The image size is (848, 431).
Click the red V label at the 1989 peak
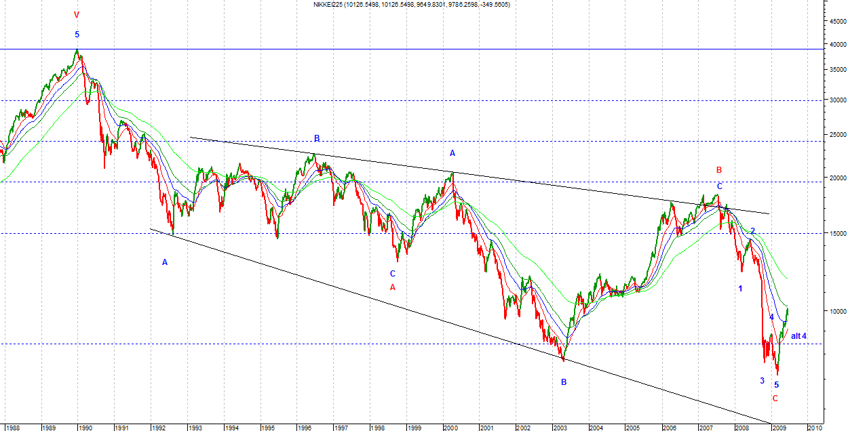[76, 15]
